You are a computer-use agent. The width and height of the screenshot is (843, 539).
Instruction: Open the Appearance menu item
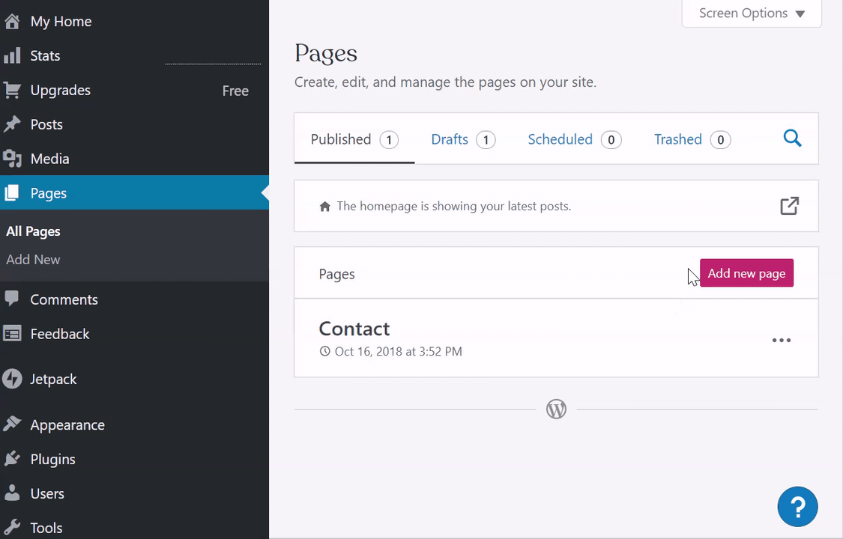(134, 424)
